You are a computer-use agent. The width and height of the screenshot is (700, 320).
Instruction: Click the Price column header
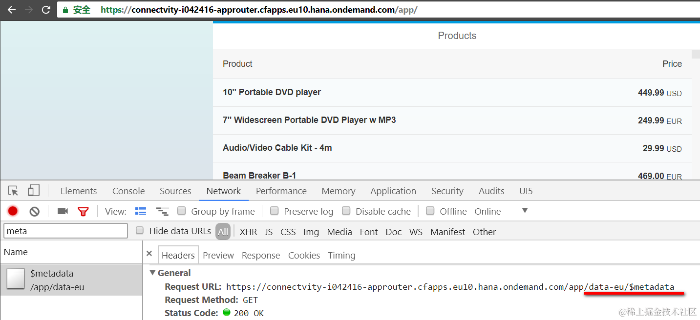tap(672, 64)
